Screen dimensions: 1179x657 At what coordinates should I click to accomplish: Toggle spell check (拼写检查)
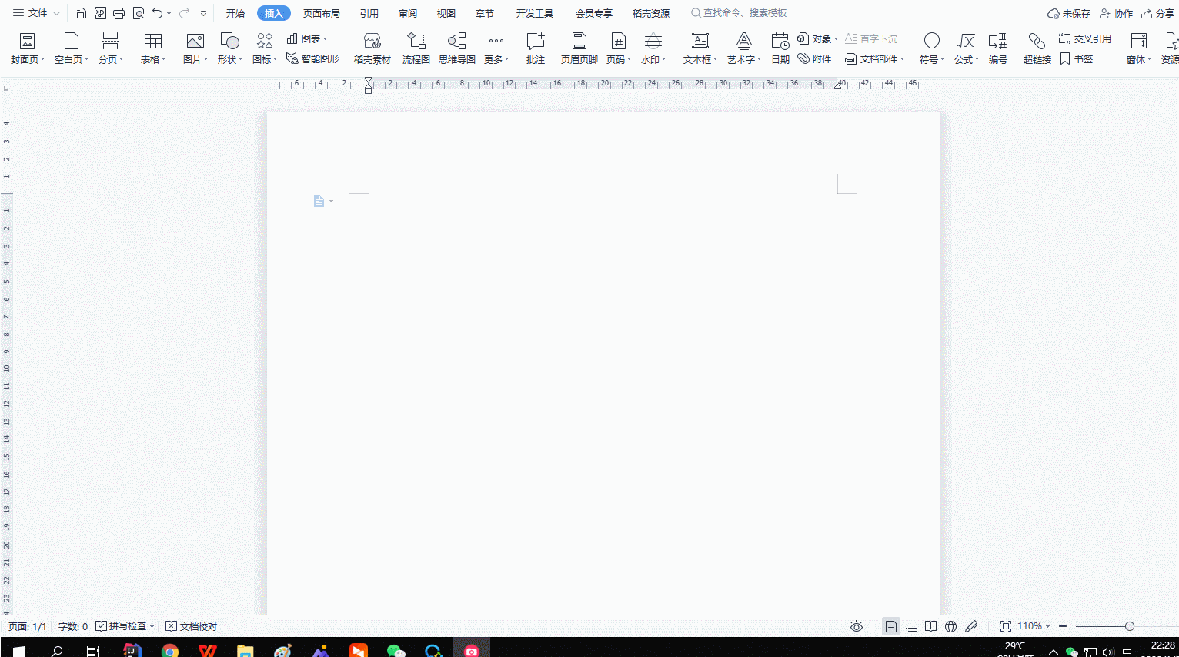tap(125, 626)
